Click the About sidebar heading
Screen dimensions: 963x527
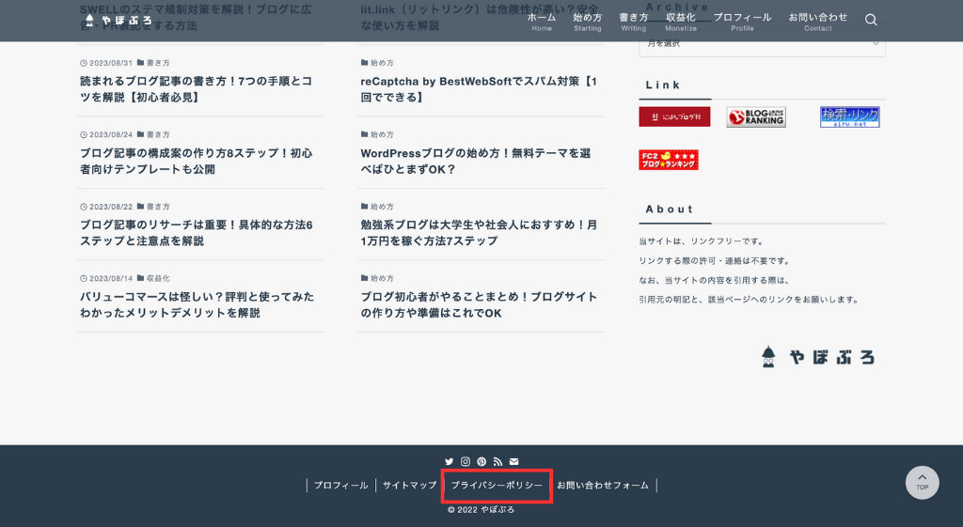[669, 209]
